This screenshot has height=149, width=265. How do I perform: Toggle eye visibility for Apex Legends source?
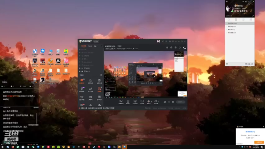pyautogui.click(x=80, y=62)
